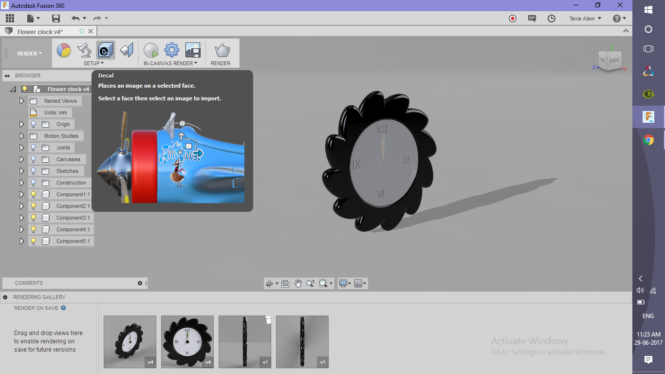This screenshot has width=665, height=374.
Task: Select the Units: mm entry
Action: coord(55,112)
